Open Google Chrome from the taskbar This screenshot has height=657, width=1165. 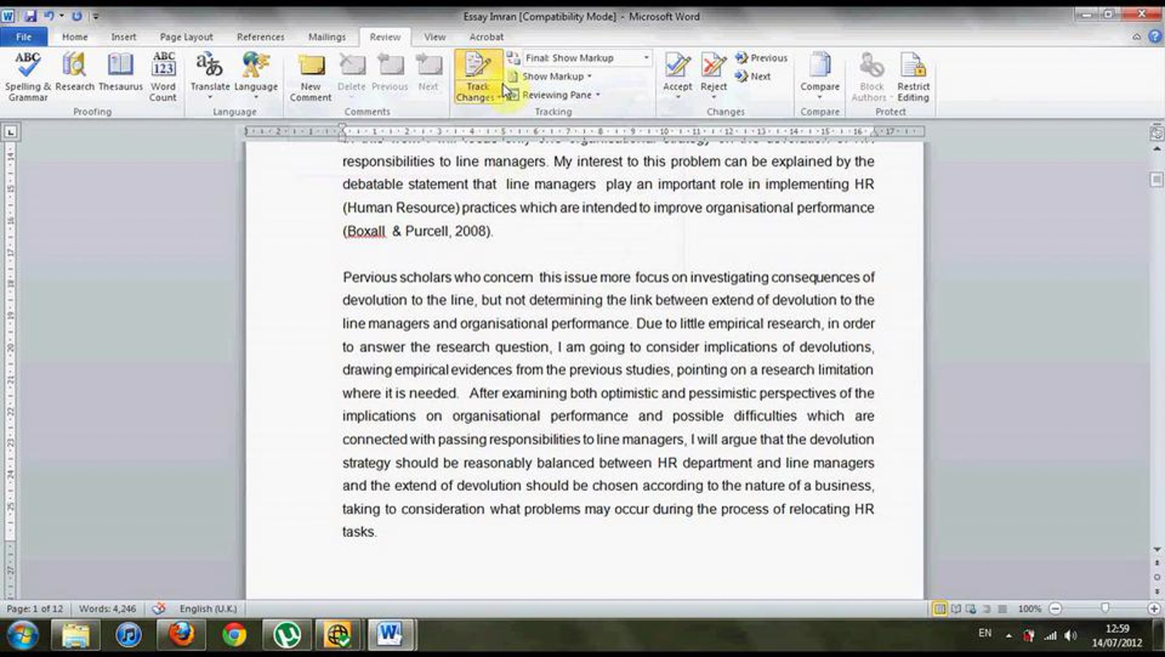tap(234, 634)
